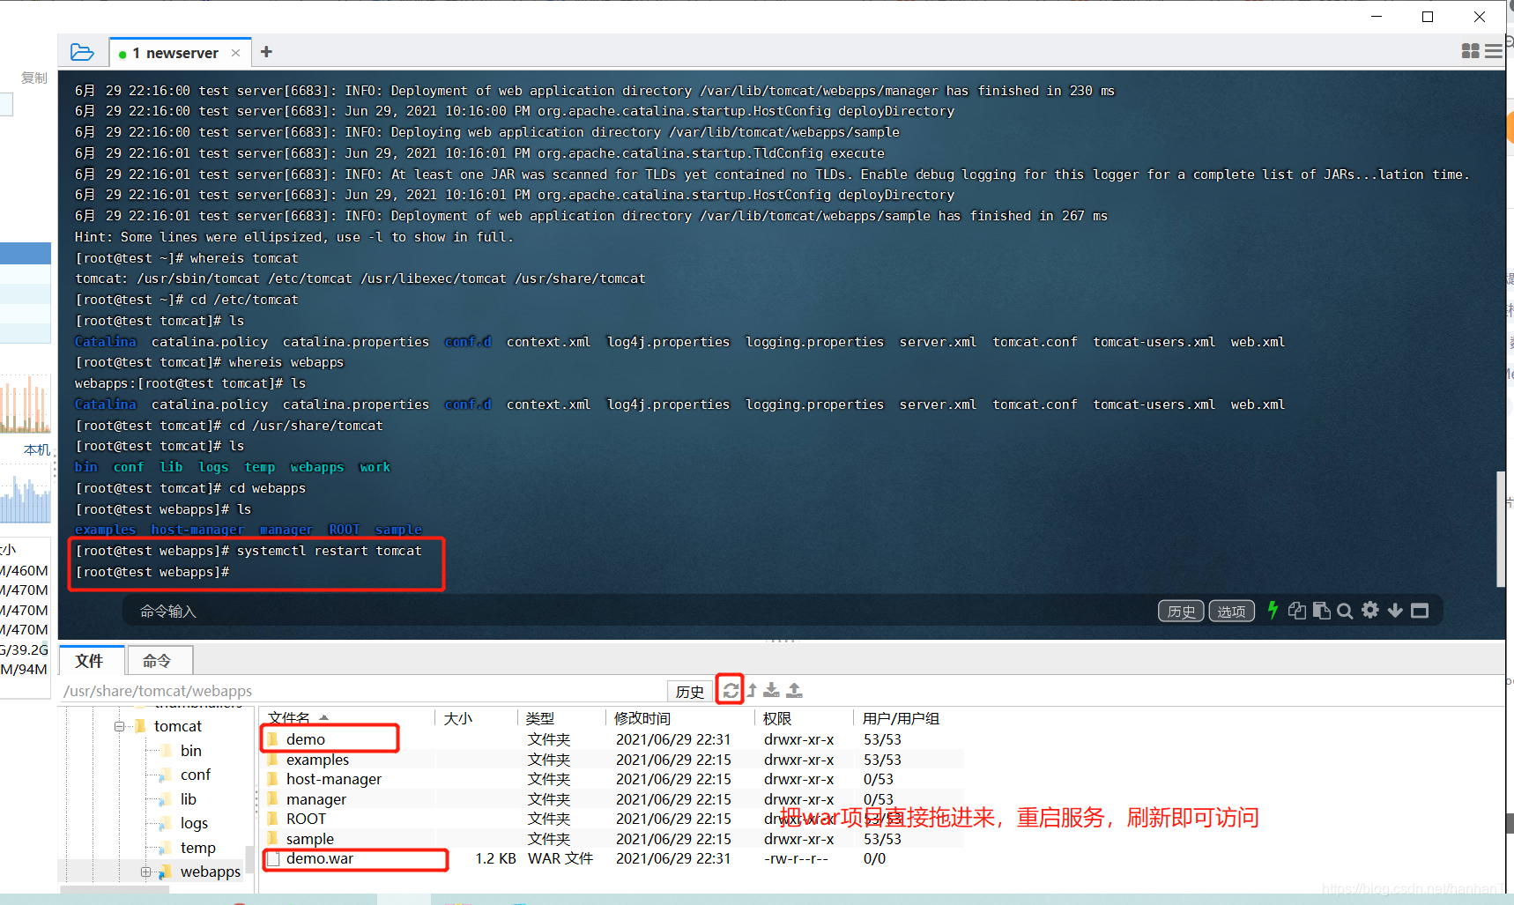Open the connection manager folder icon
Image resolution: width=1514 pixels, height=905 pixels.
coord(82,52)
